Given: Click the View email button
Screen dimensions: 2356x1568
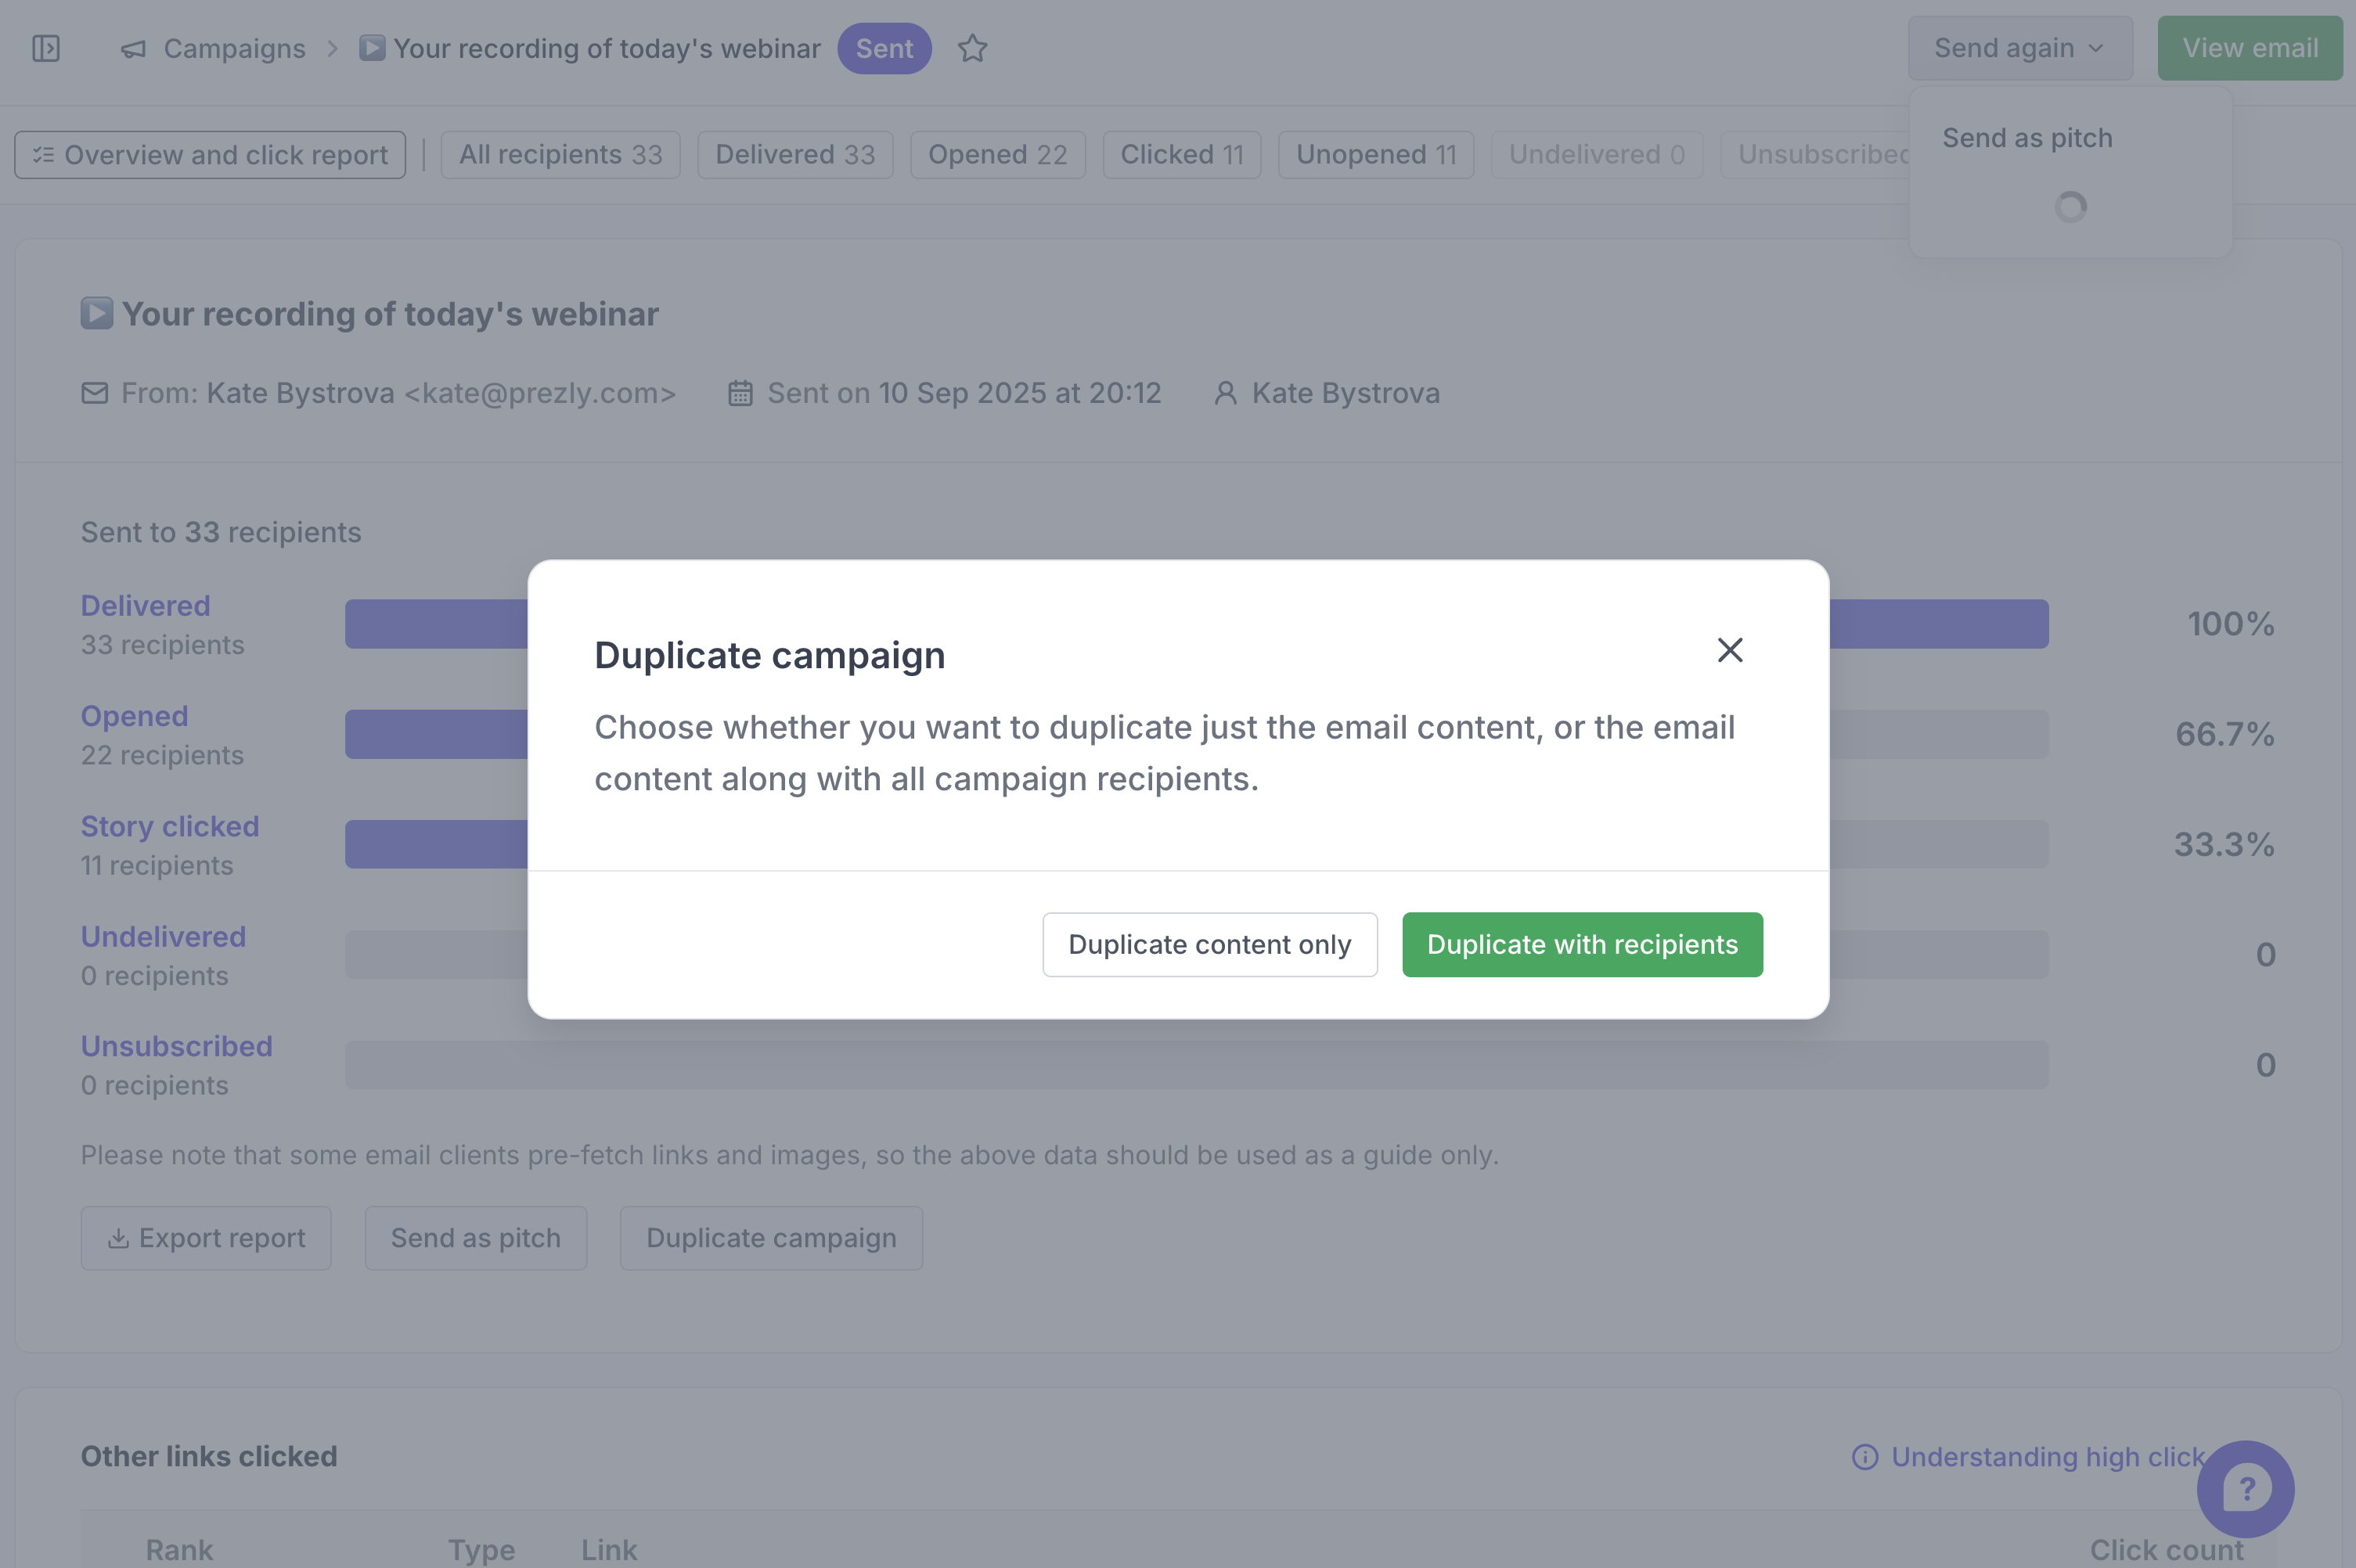Looking at the screenshot, I should pyautogui.click(x=2249, y=48).
